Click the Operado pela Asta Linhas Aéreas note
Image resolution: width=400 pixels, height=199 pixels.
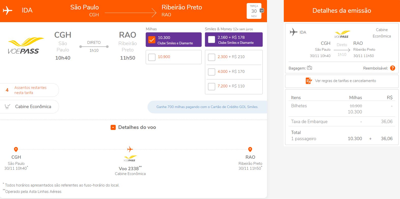tap(32, 191)
